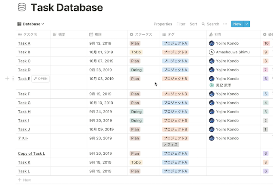Open the Properties menu
The width and height of the screenshot is (273, 185).
tap(163, 24)
